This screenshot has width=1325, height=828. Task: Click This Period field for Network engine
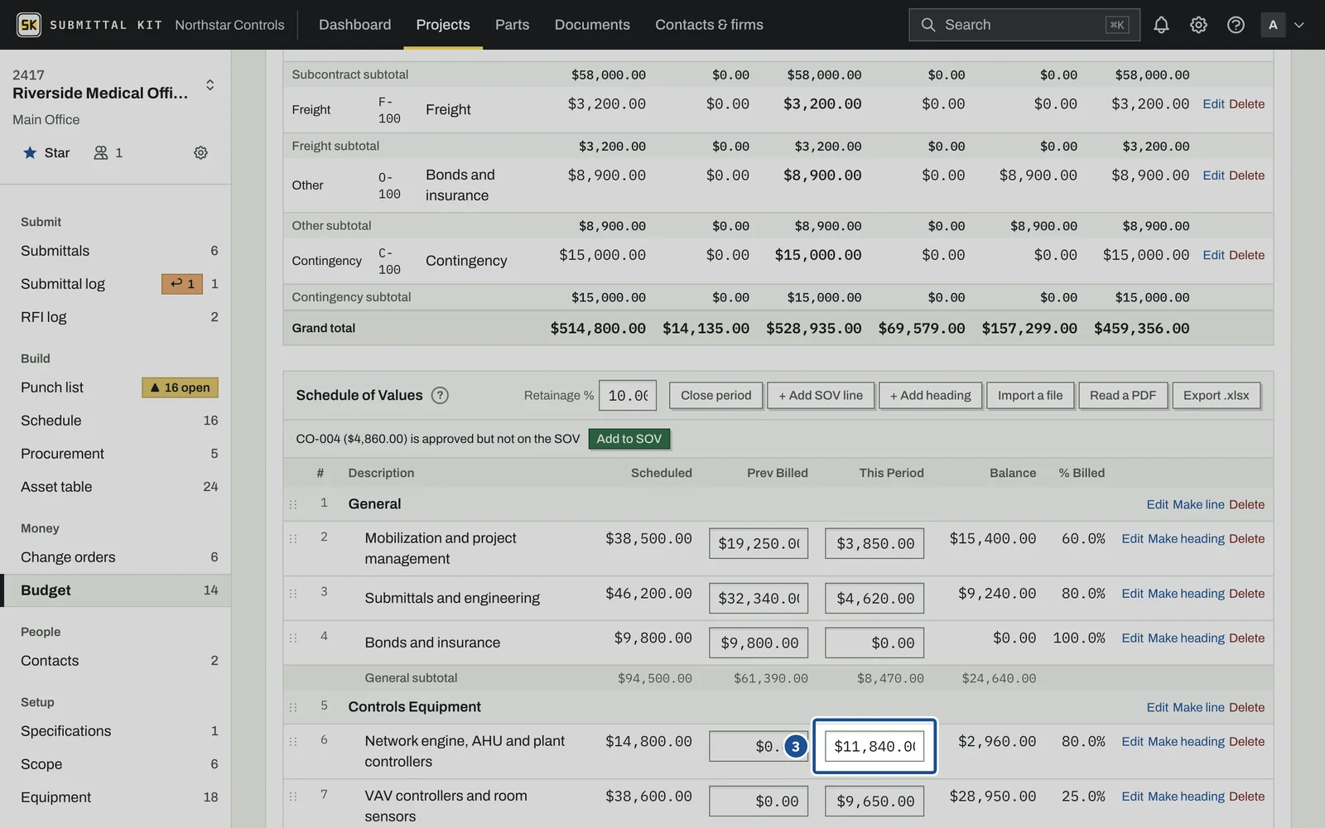coord(874,746)
